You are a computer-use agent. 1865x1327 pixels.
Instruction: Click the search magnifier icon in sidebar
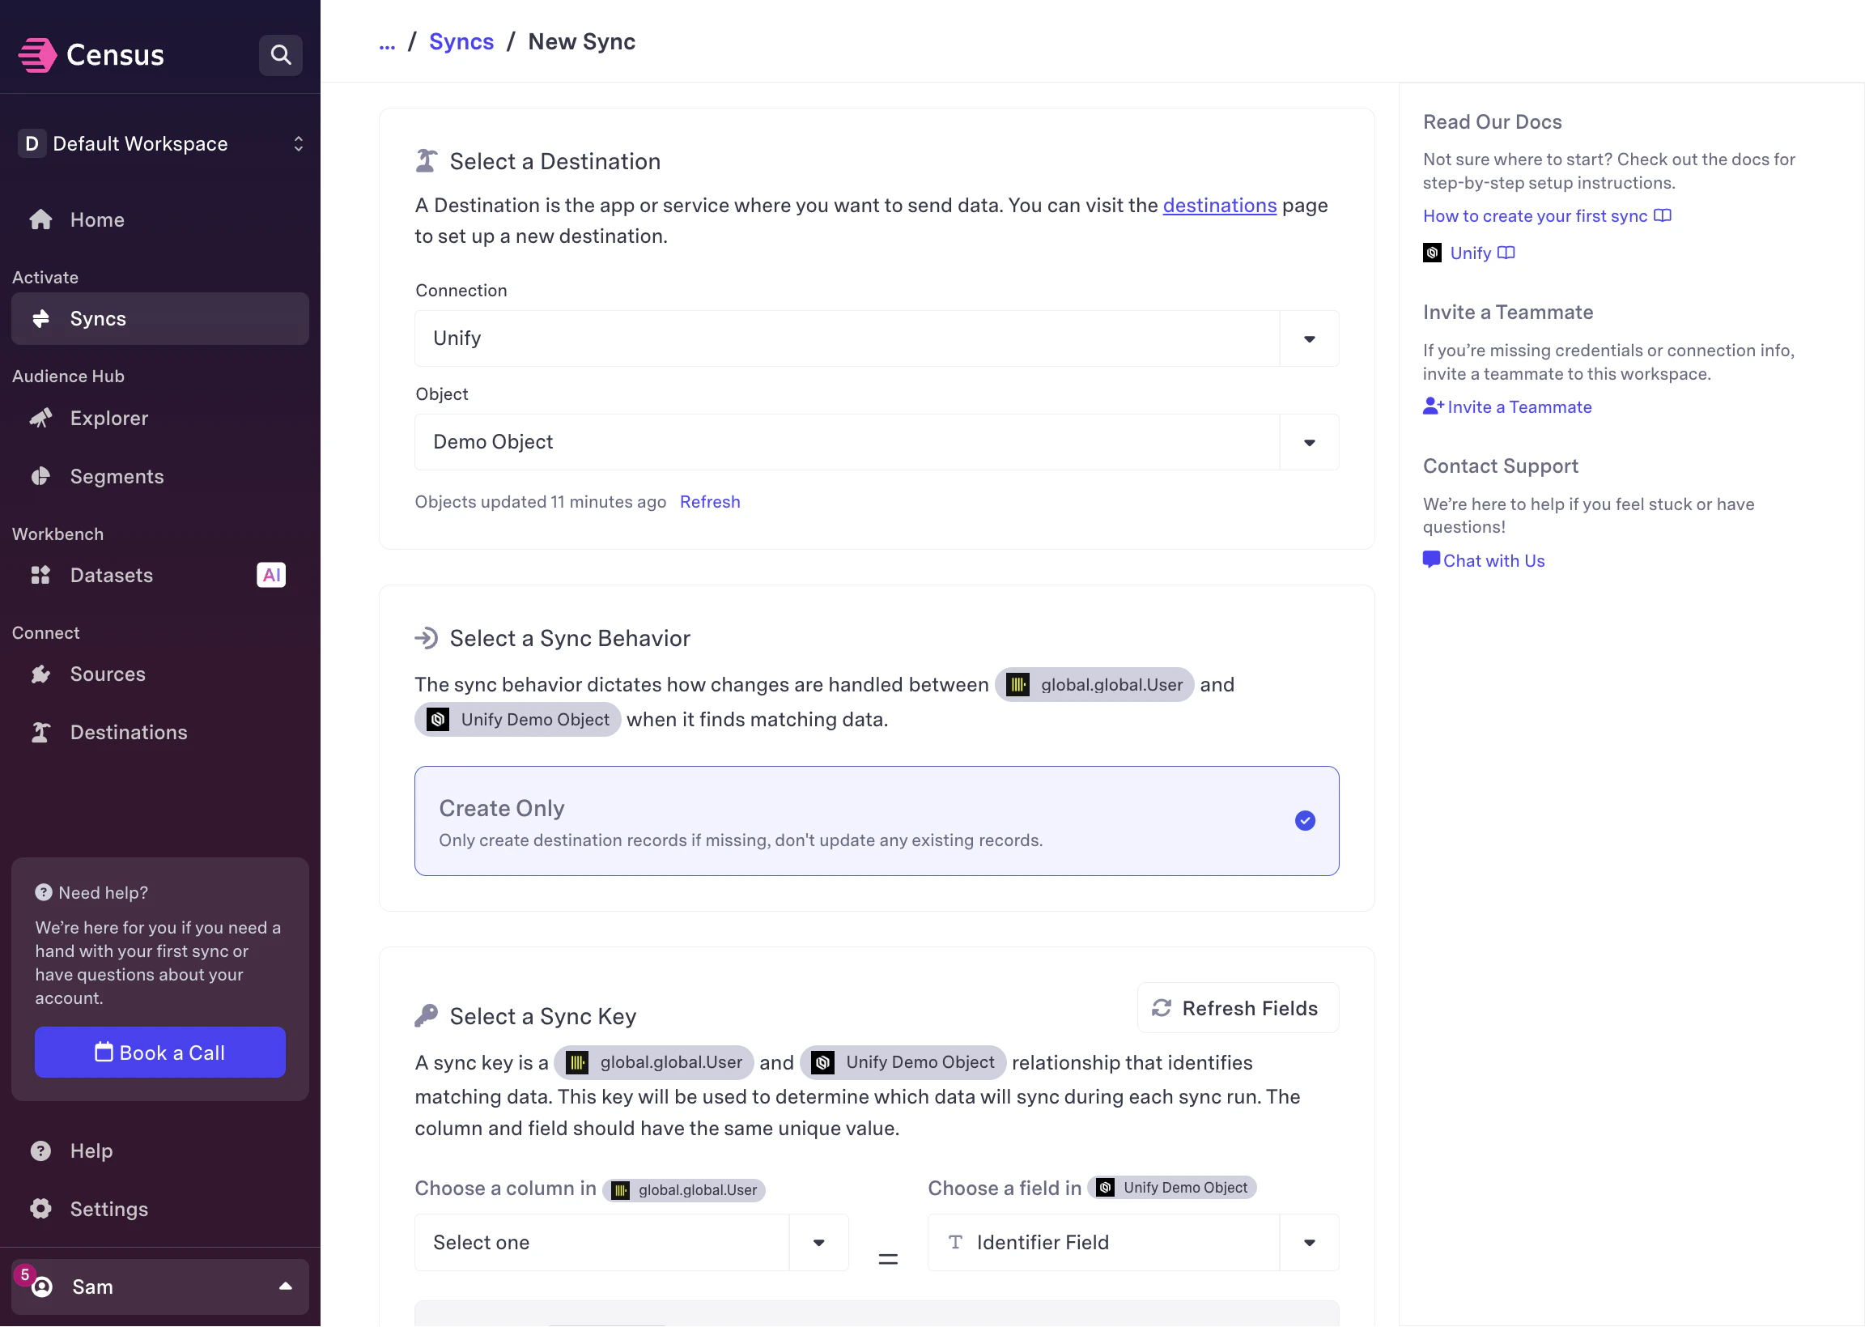click(280, 55)
